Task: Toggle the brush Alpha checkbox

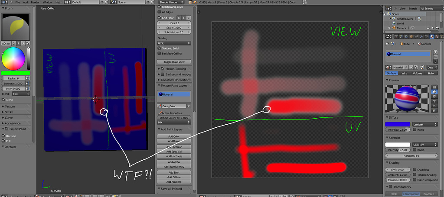Action: click(3, 100)
